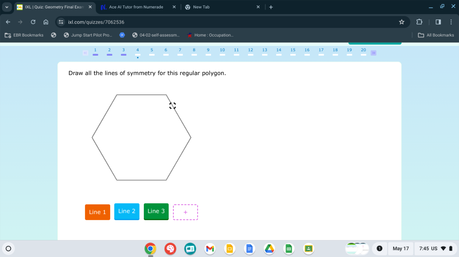
Task: Select the Line 1 drawing button
Action: pos(97,212)
